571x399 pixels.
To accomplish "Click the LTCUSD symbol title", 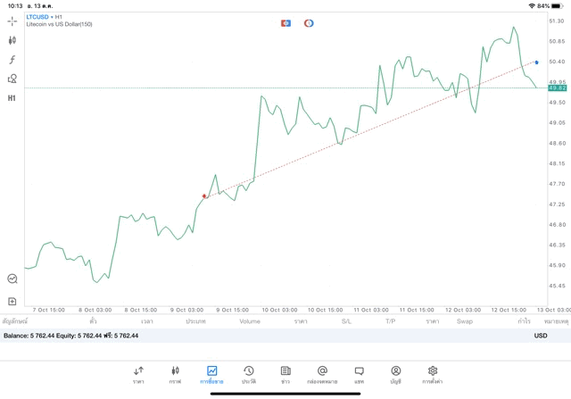I will [x=37, y=16].
